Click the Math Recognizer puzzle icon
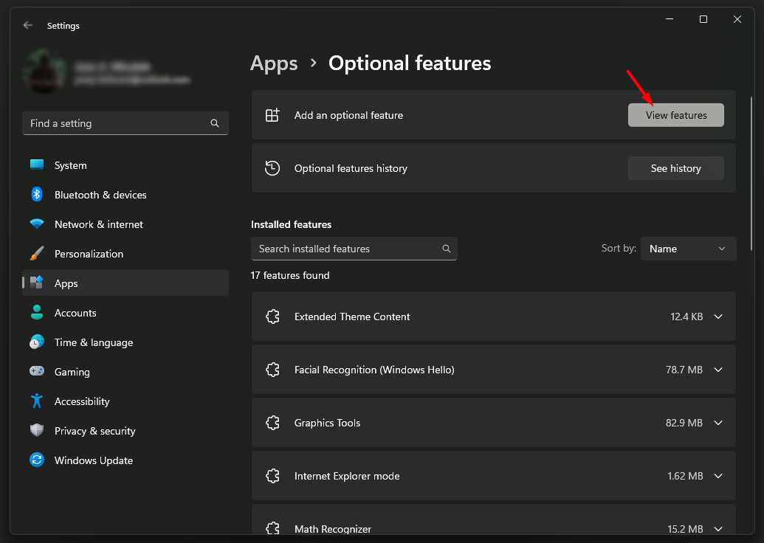The image size is (764, 543). [273, 528]
